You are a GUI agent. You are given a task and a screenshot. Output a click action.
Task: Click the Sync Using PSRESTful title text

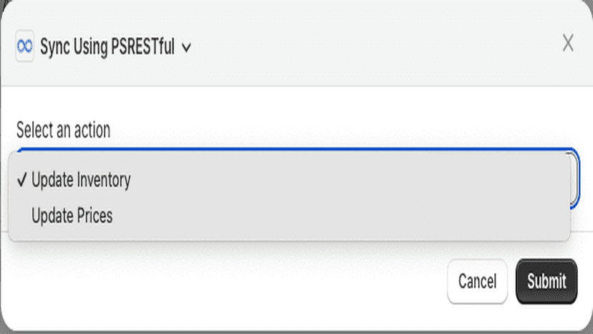(107, 47)
